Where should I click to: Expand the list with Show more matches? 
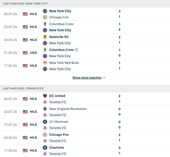[x=87, y=78]
